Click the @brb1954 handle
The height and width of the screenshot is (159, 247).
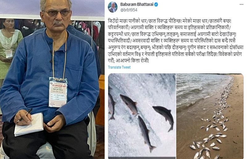tap(129, 10)
